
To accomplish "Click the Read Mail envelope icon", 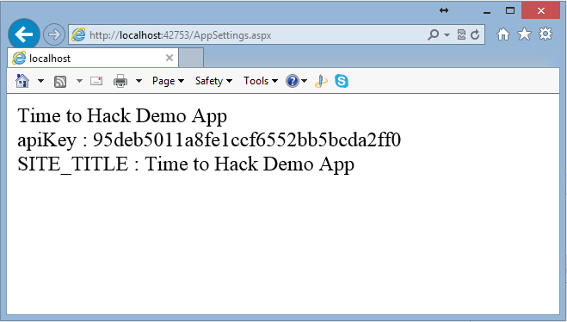I will [96, 81].
